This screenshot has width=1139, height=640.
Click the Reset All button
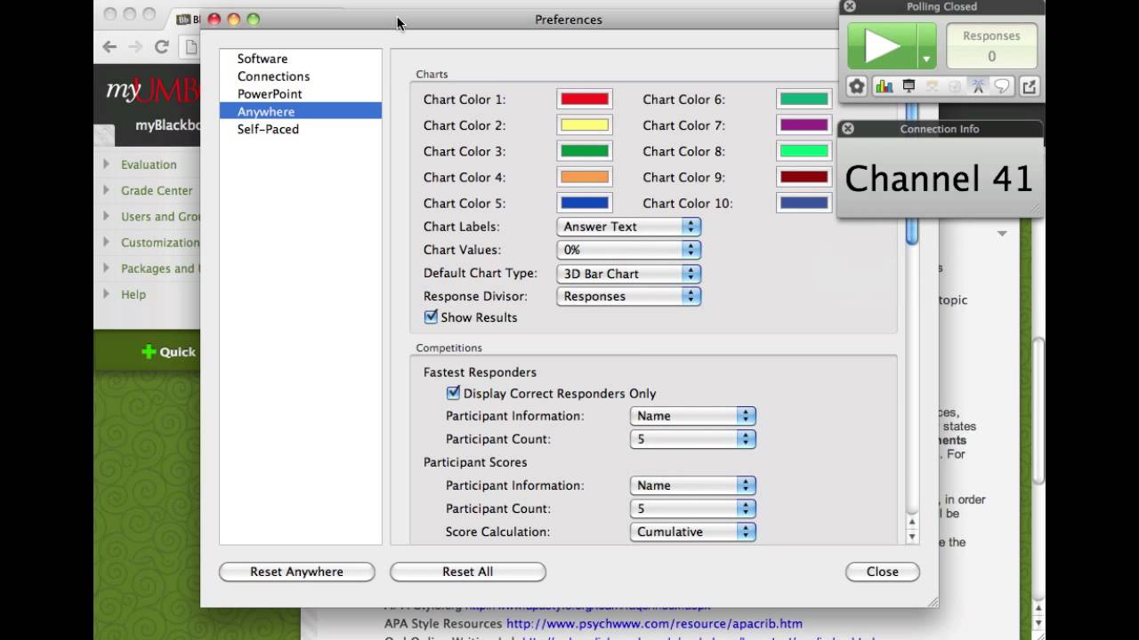pos(467,572)
